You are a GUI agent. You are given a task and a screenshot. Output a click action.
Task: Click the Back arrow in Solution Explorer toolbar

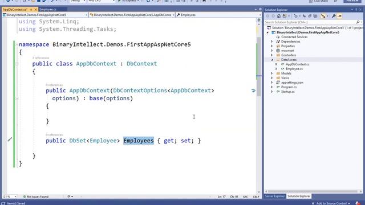pyautogui.click(x=267, y=16)
